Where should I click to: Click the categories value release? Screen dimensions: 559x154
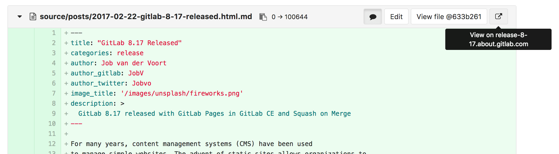click(x=130, y=53)
